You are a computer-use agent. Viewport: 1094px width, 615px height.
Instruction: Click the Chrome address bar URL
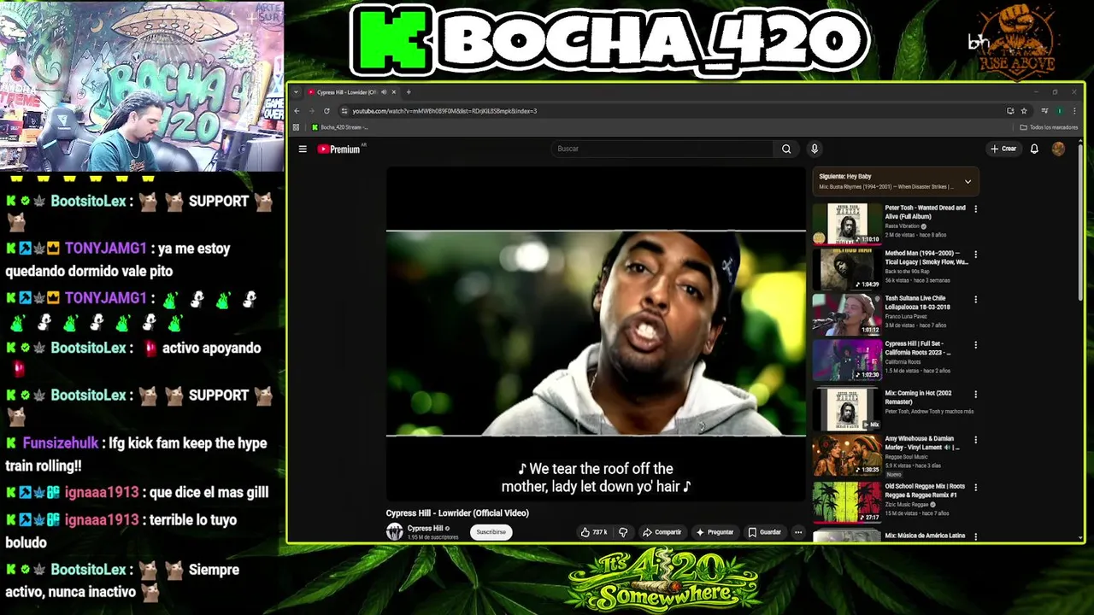click(444, 111)
